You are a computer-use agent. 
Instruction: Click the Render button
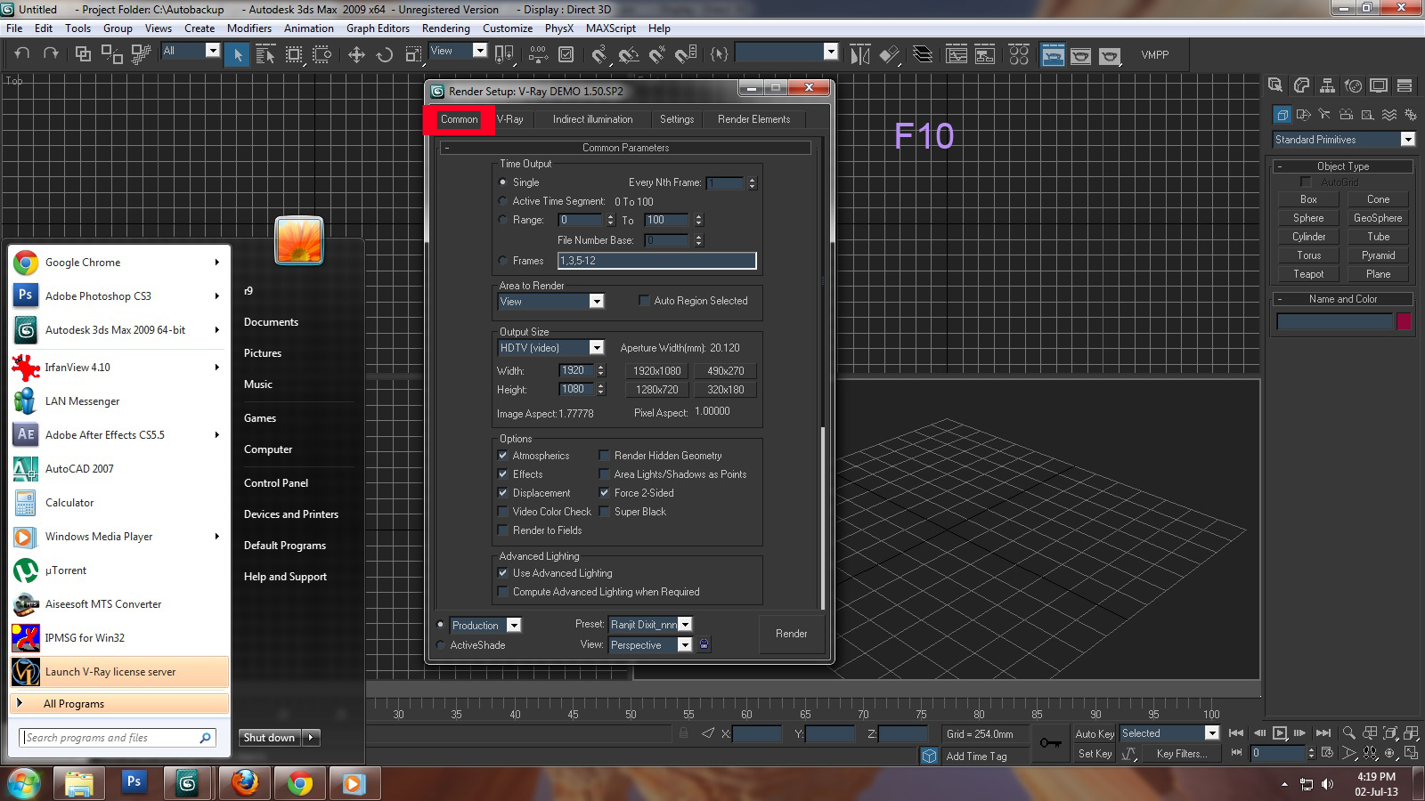[791, 634]
